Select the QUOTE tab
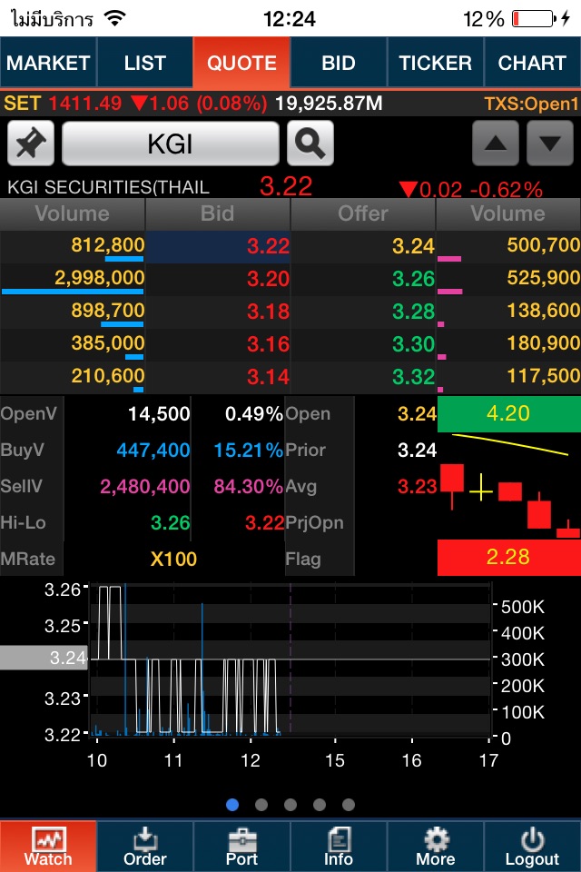 pyautogui.click(x=241, y=63)
